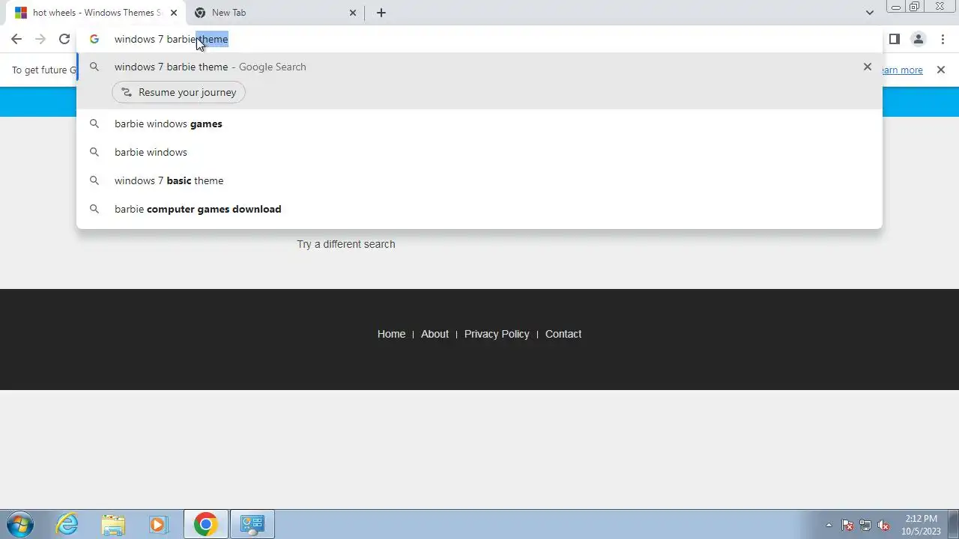Expand the tab search chevron
The width and height of the screenshot is (959, 539).
click(x=869, y=13)
